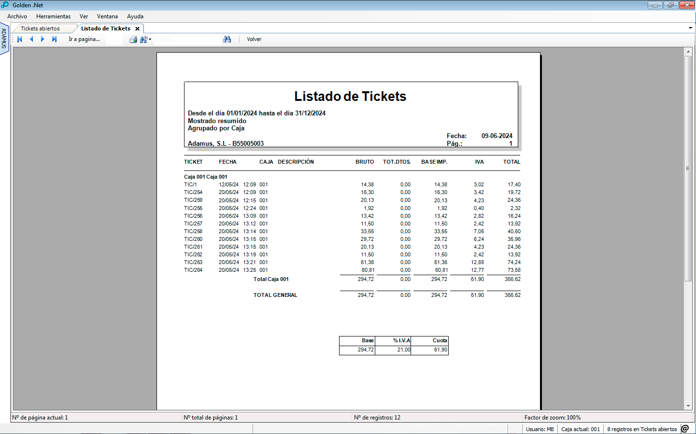Switch to the Tickets abiertos tab
The width and height of the screenshot is (696, 434).
(40, 28)
